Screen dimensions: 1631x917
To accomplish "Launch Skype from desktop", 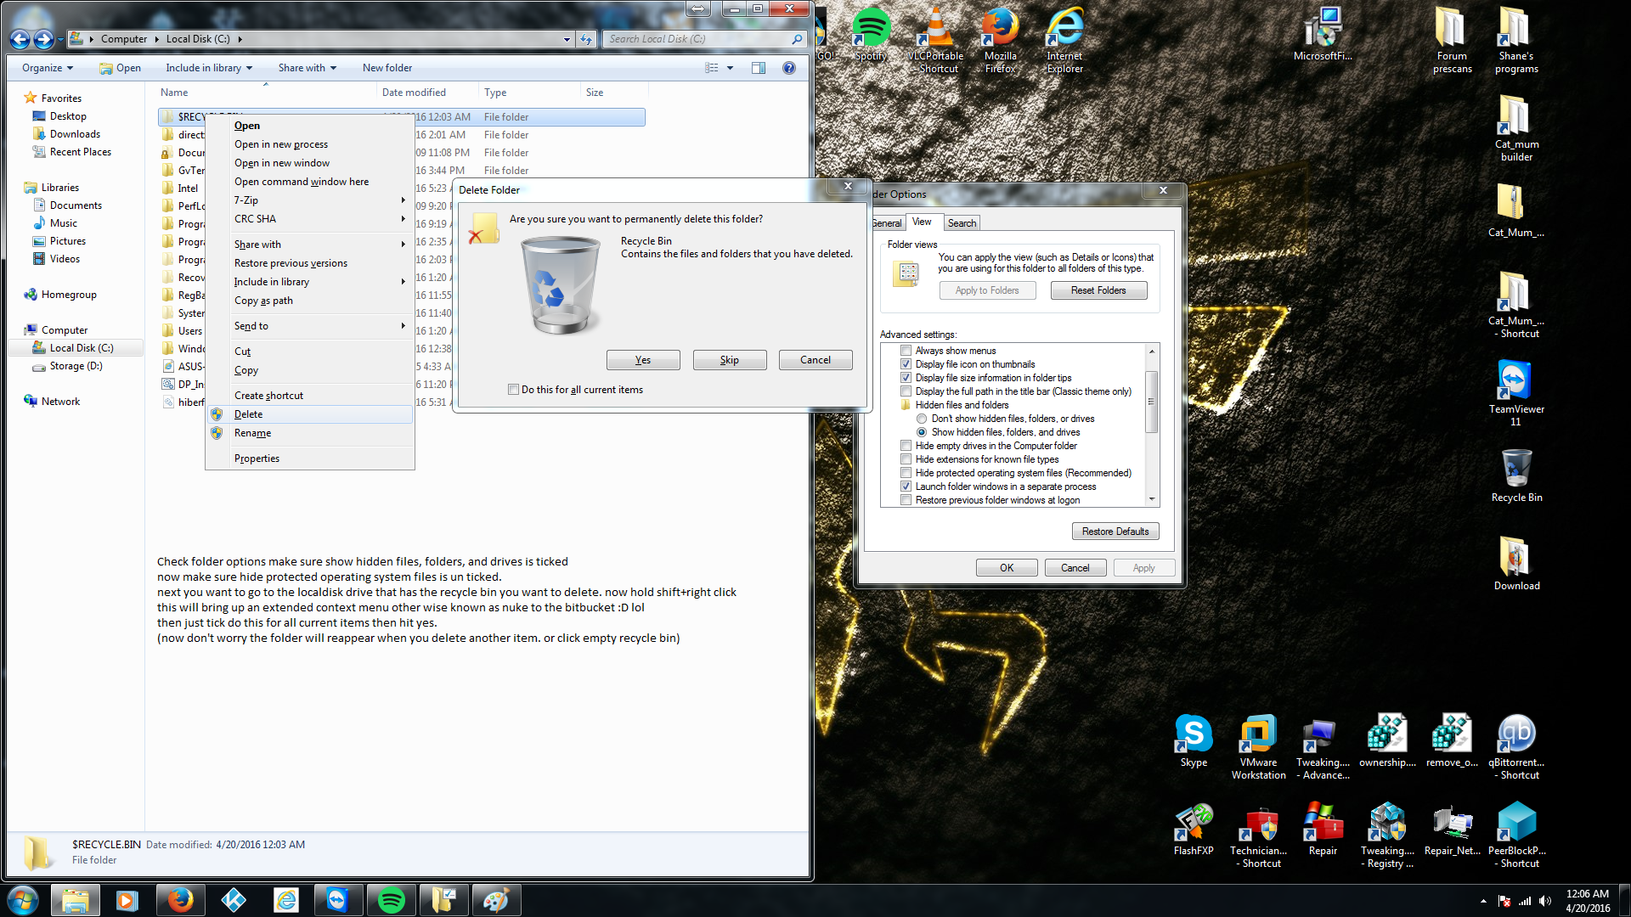I will [1194, 734].
